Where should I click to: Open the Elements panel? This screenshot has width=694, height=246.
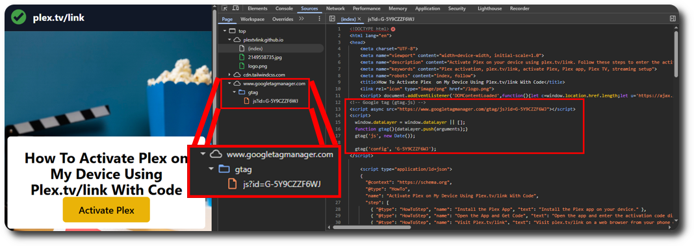tap(257, 8)
